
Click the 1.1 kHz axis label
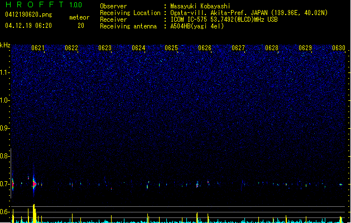[5, 72]
